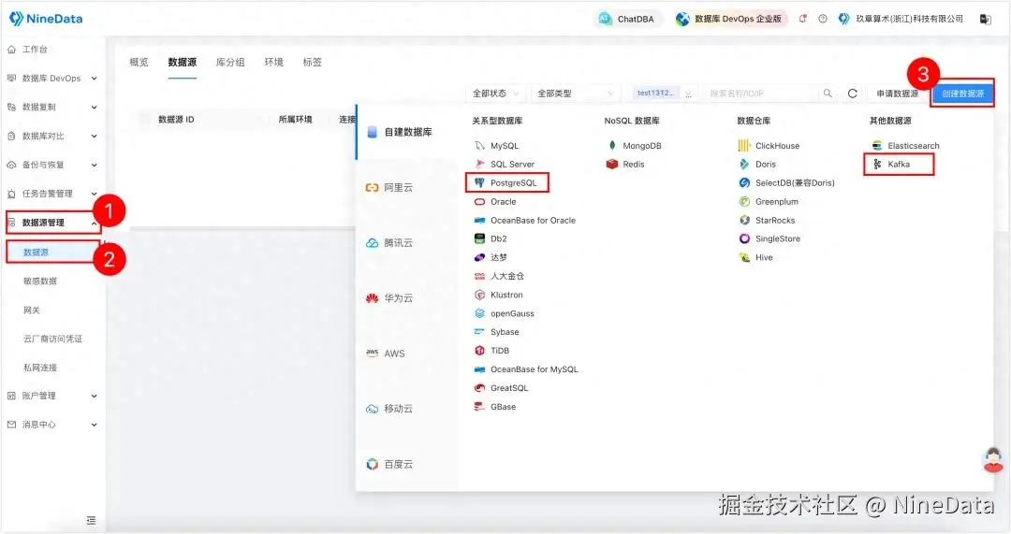
Task: Switch to the 数据源 tab
Action: click(182, 62)
